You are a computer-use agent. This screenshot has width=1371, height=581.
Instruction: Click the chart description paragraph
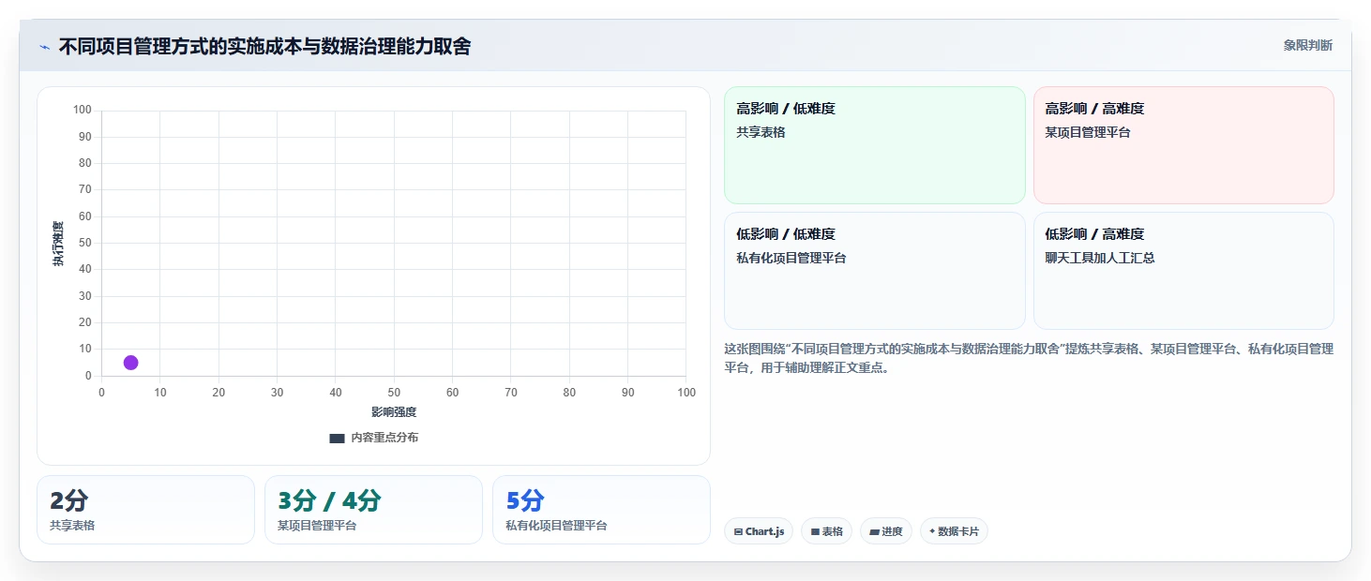[1029, 358]
